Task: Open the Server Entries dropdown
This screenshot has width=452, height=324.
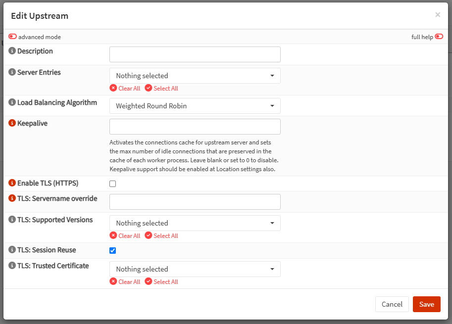Action: tap(195, 76)
